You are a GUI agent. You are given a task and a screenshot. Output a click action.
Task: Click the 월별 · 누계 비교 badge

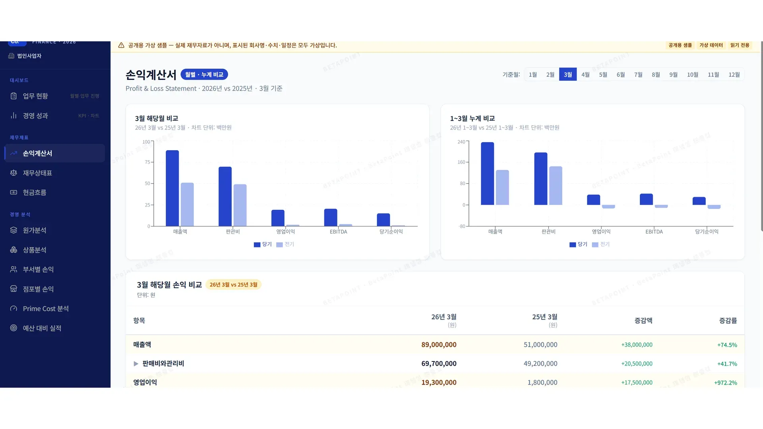coord(204,75)
